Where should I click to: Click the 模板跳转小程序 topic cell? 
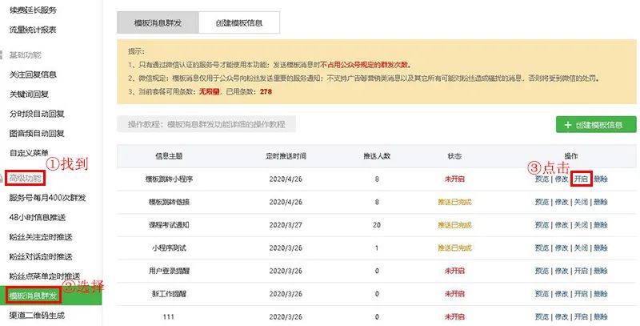tap(169, 179)
